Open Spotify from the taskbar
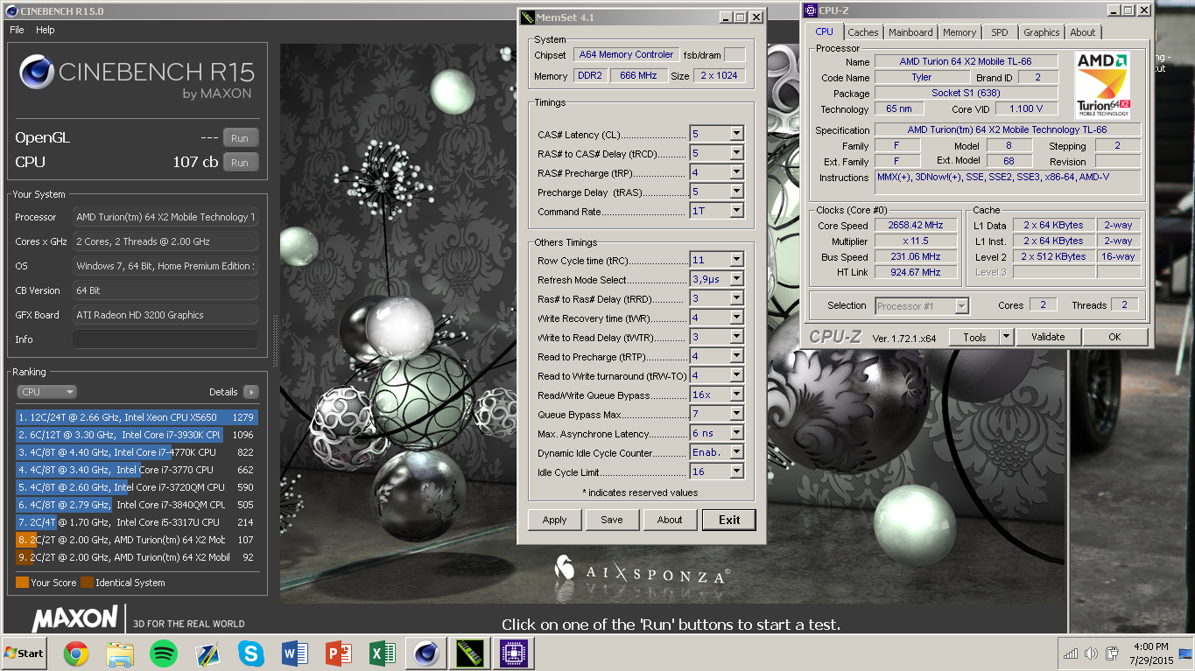The image size is (1195, 671). (x=164, y=653)
